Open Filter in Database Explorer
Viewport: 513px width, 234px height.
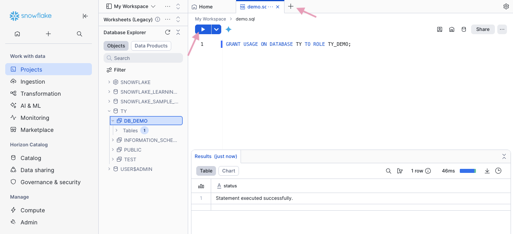coord(116,70)
